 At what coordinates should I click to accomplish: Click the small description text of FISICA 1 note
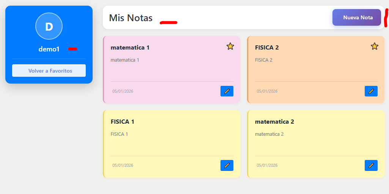coord(120,134)
